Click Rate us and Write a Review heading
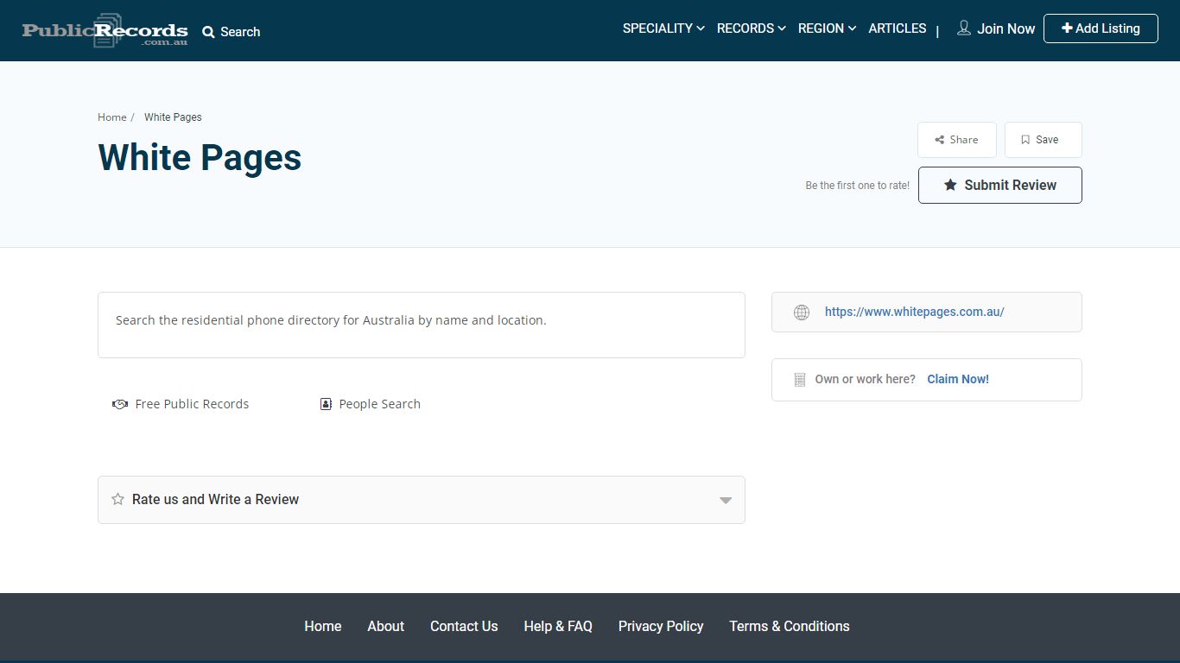The height and width of the screenshot is (663, 1180). 215,499
